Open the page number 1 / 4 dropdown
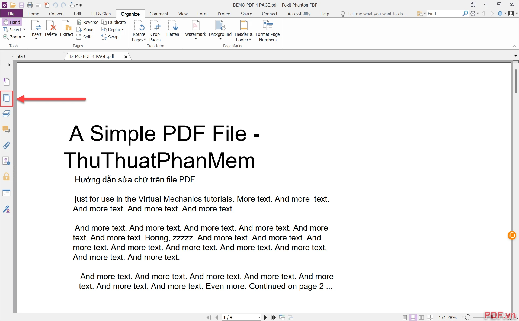Viewport: 519px width, 321px height. point(259,317)
